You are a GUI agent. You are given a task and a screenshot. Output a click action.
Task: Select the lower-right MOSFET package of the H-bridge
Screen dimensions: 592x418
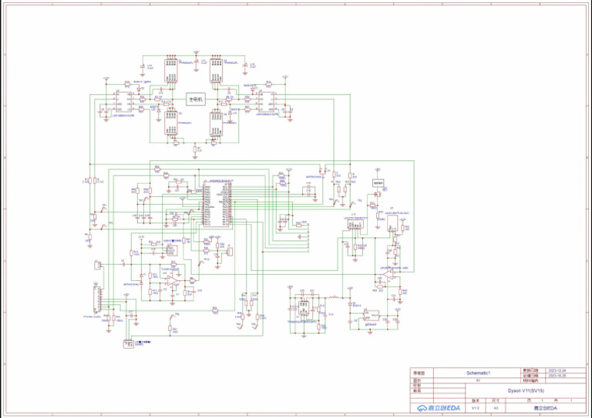217,124
